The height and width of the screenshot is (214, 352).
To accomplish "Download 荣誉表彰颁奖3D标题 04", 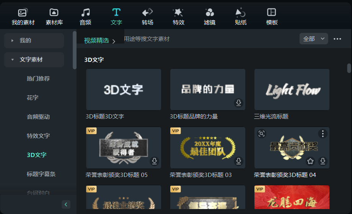I will tap(323, 161).
